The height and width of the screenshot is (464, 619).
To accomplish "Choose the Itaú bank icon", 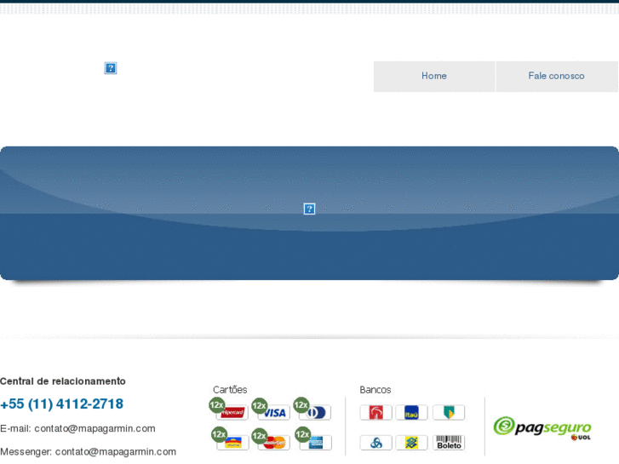I will pos(411,413).
